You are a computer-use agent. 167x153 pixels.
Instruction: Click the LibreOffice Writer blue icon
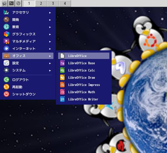[x=62, y=99]
